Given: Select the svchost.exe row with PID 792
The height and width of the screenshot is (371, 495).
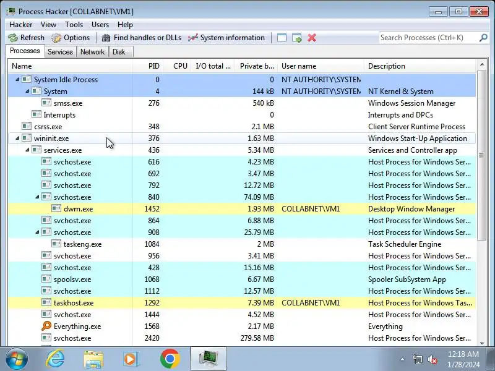Looking at the screenshot, I should click(242, 185).
